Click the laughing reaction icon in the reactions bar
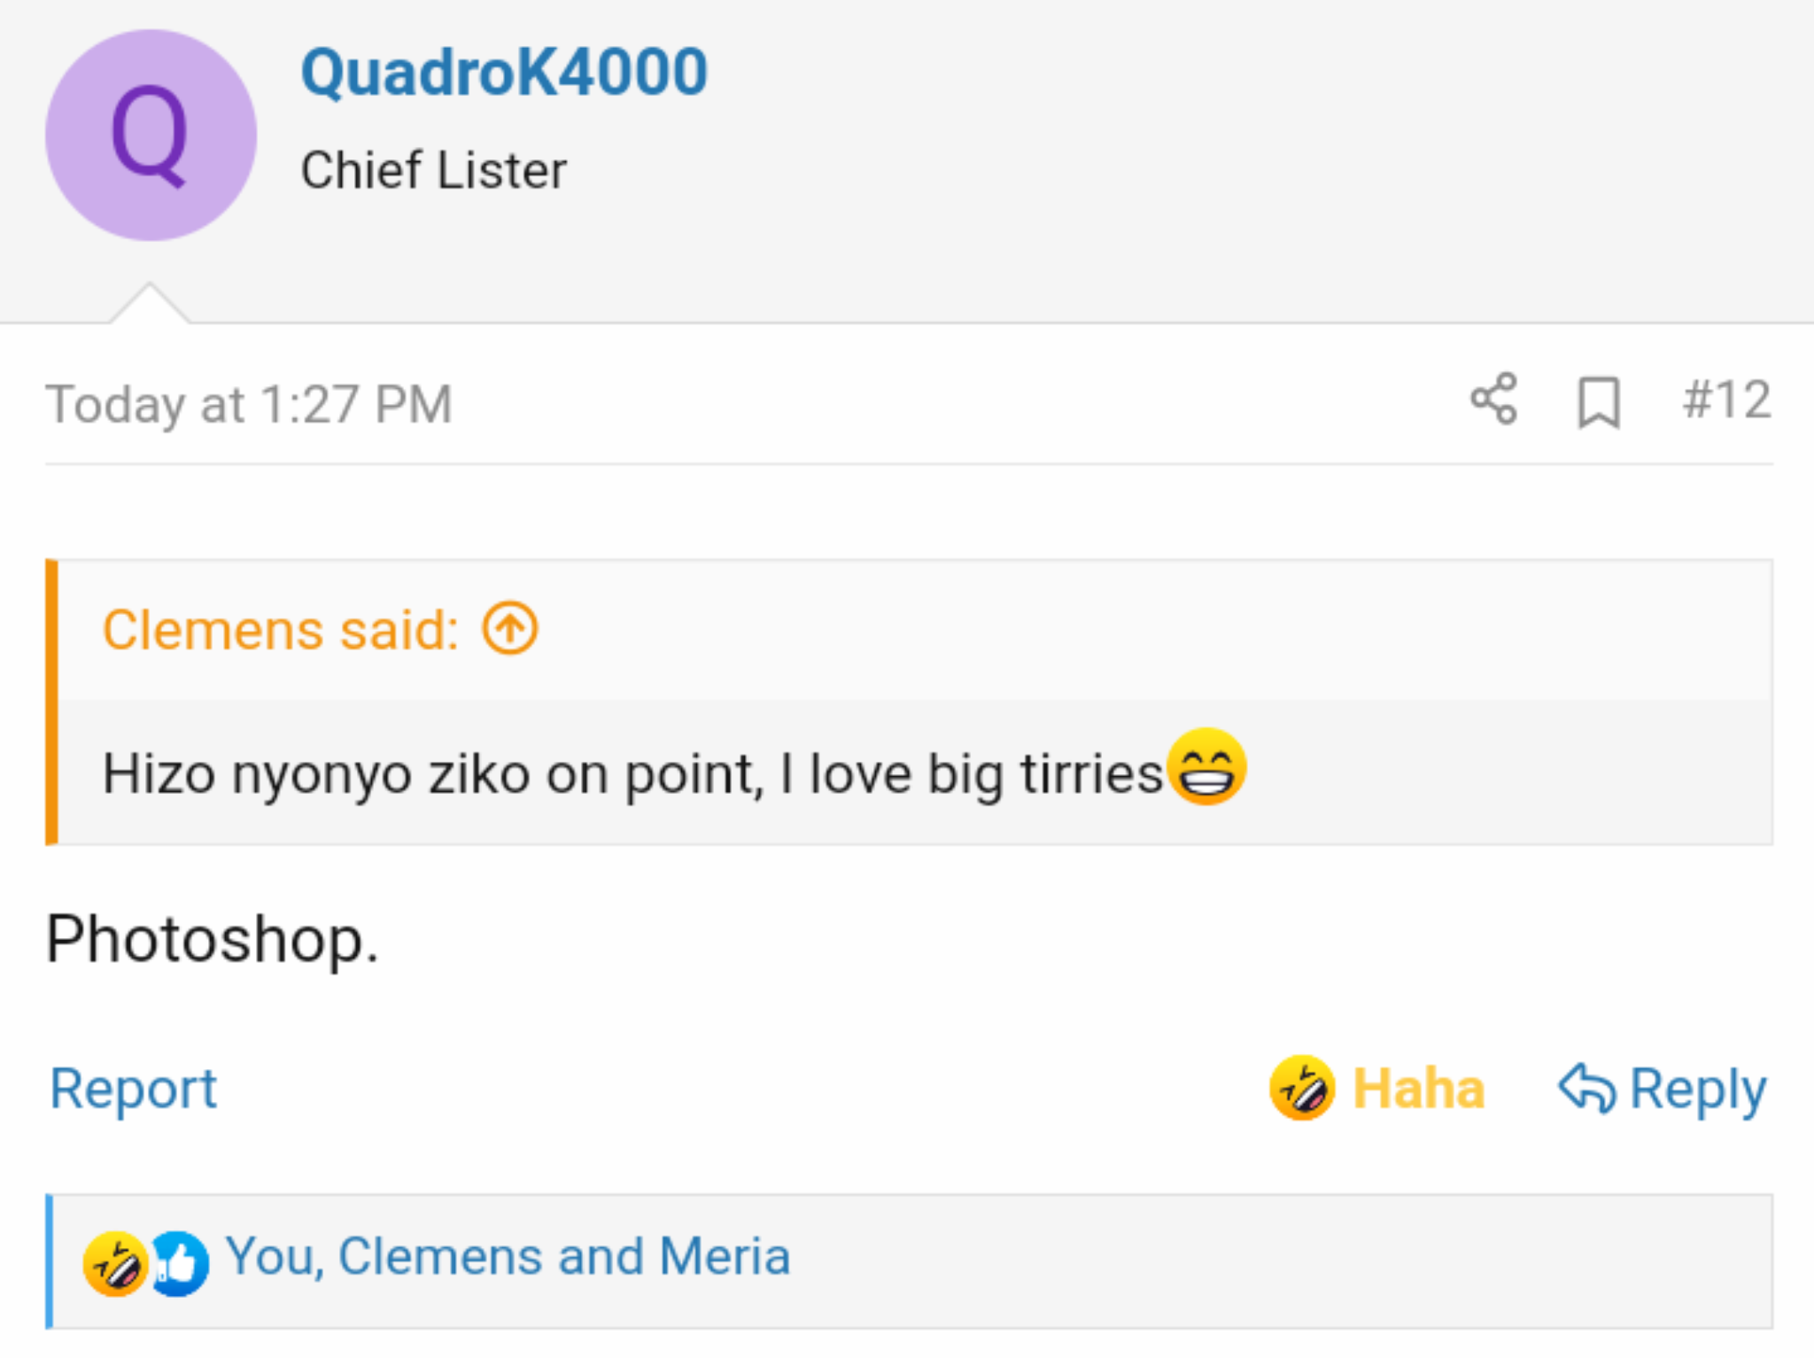 click(114, 1263)
